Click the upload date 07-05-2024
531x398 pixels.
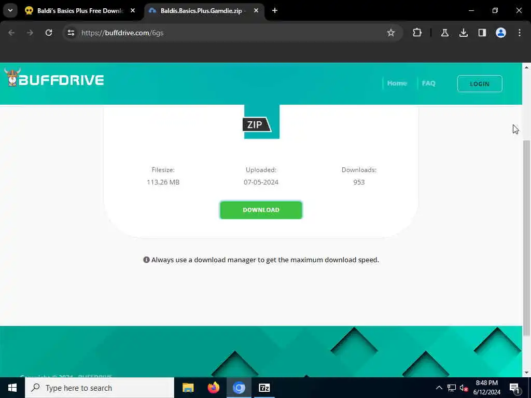261,182
